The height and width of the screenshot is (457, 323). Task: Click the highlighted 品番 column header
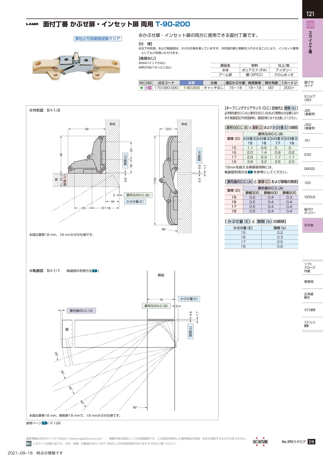[x=191, y=83]
